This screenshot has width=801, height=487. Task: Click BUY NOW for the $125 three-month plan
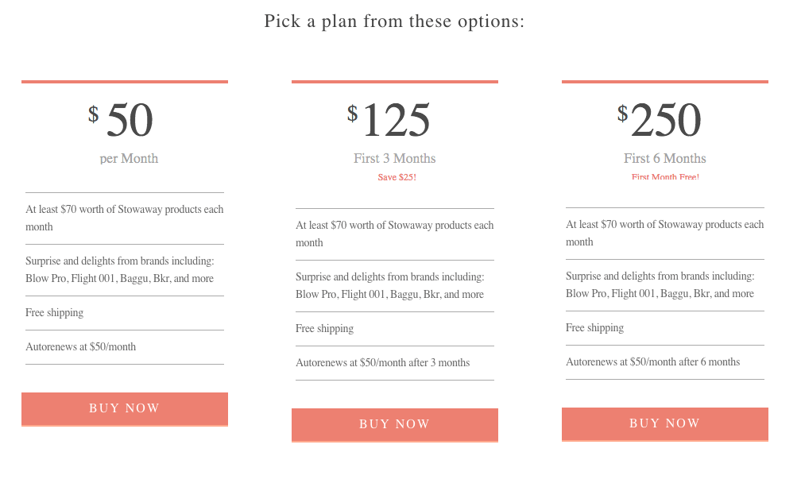[x=395, y=425]
